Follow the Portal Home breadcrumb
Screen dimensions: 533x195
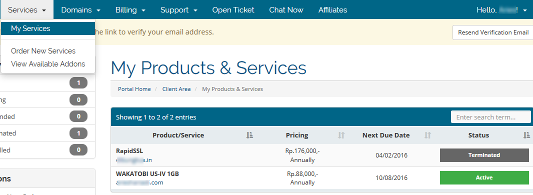[x=134, y=89]
